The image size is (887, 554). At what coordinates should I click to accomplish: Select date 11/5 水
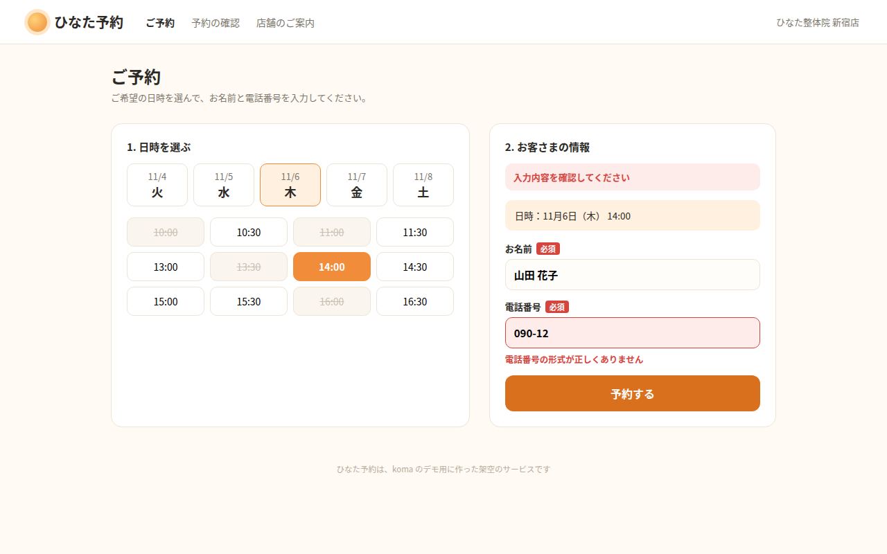(x=224, y=185)
